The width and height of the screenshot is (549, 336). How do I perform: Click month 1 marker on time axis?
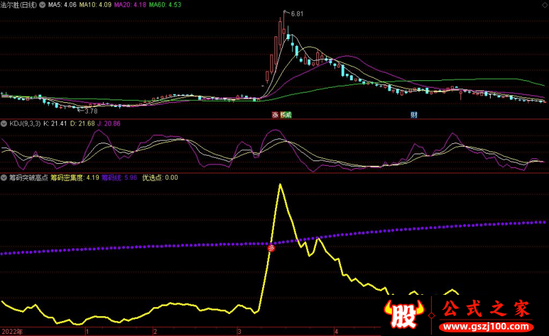pyautogui.click(x=87, y=331)
